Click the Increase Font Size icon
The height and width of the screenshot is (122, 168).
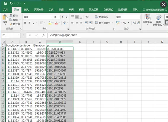tap(63, 17)
